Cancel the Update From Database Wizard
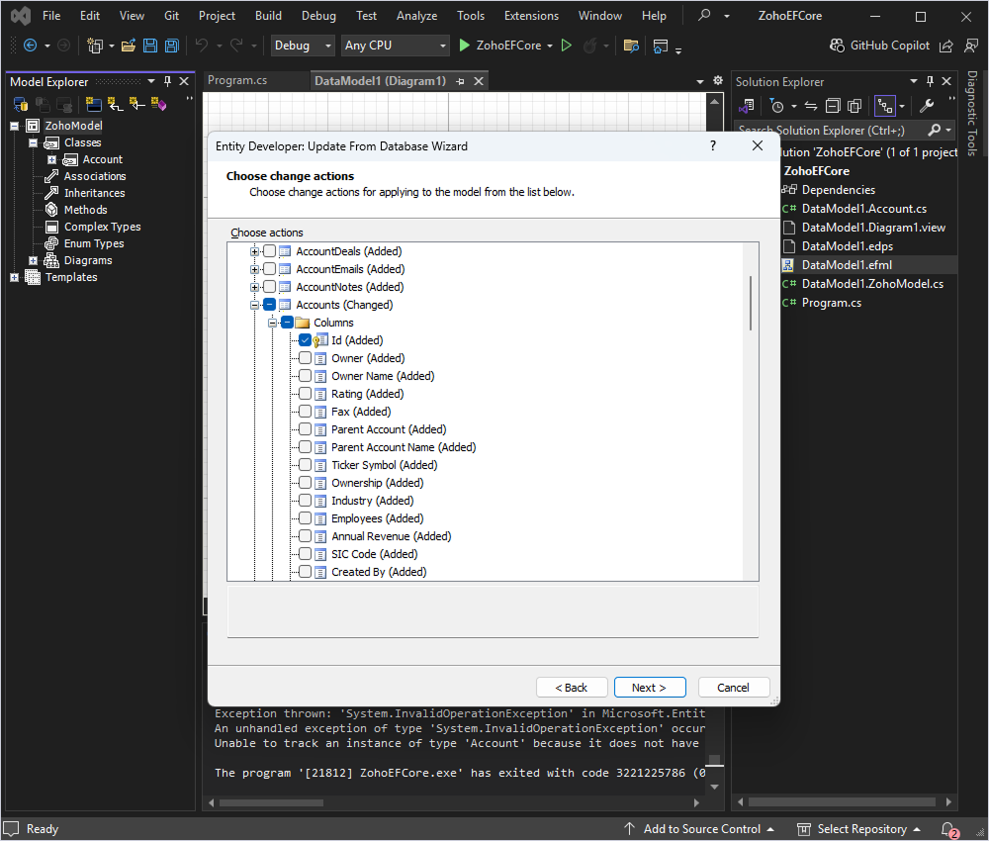Image resolution: width=989 pixels, height=841 pixels. [734, 687]
